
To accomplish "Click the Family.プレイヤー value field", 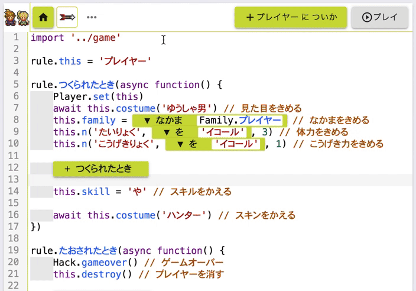I will coord(240,121).
